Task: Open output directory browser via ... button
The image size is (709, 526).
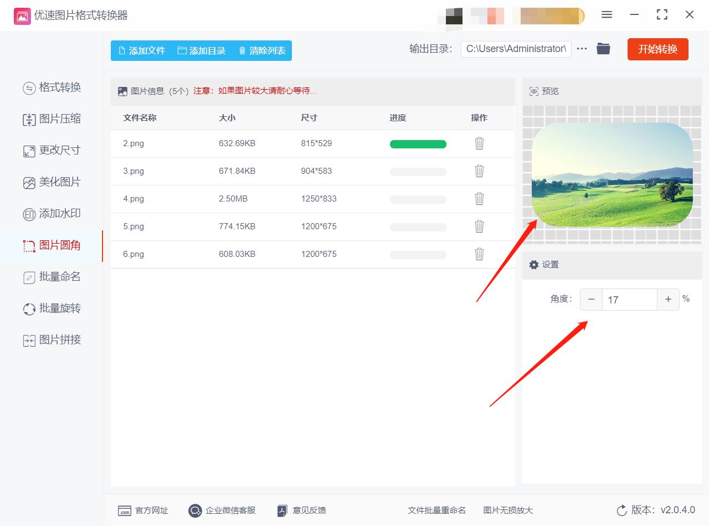Action: [581, 49]
